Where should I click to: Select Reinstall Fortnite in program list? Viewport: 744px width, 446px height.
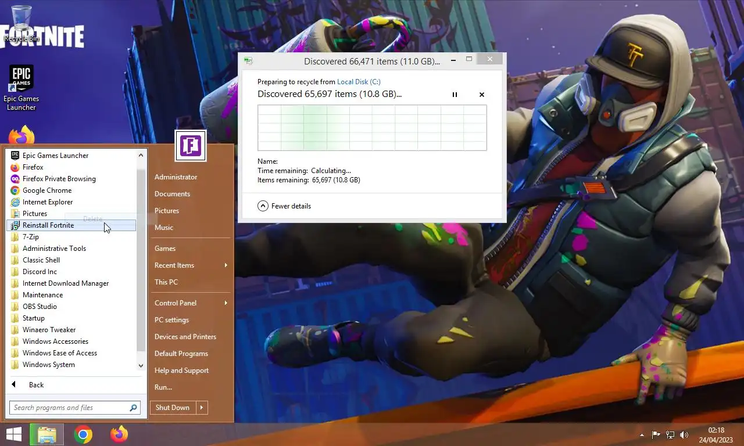click(x=71, y=225)
